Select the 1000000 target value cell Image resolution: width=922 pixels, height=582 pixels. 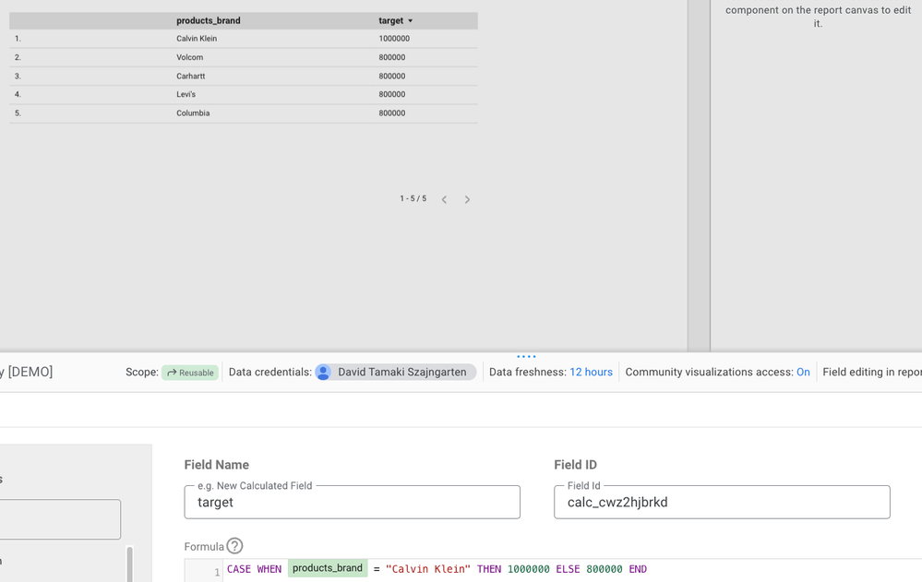pos(394,39)
